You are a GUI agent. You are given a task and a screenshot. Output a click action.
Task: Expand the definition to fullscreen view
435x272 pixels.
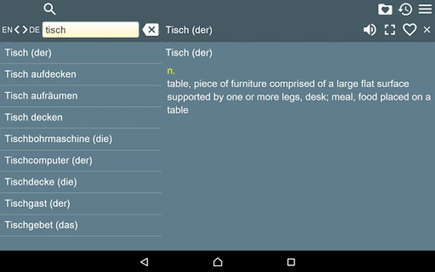389,30
